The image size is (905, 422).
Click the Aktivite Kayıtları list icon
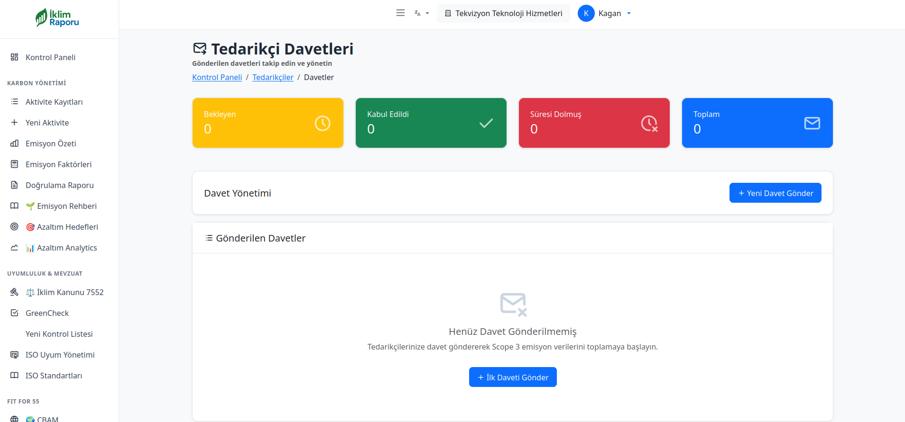pyautogui.click(x=15, y=101)
